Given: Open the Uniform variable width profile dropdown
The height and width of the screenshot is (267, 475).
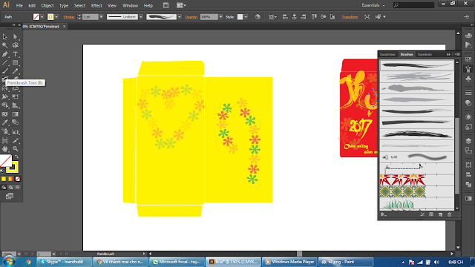Looking at the screenshot, I should (x=141, y=17).
